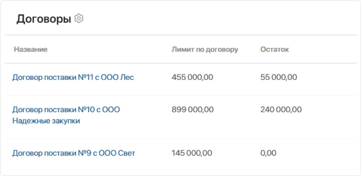This screenshot has width=361, height=176.
Task: Sort by the Лимит по договору column header
Action: coord(205,50)
